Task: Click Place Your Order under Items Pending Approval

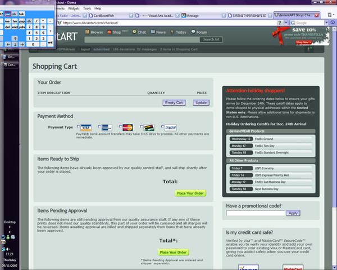Action: (173, 252)
